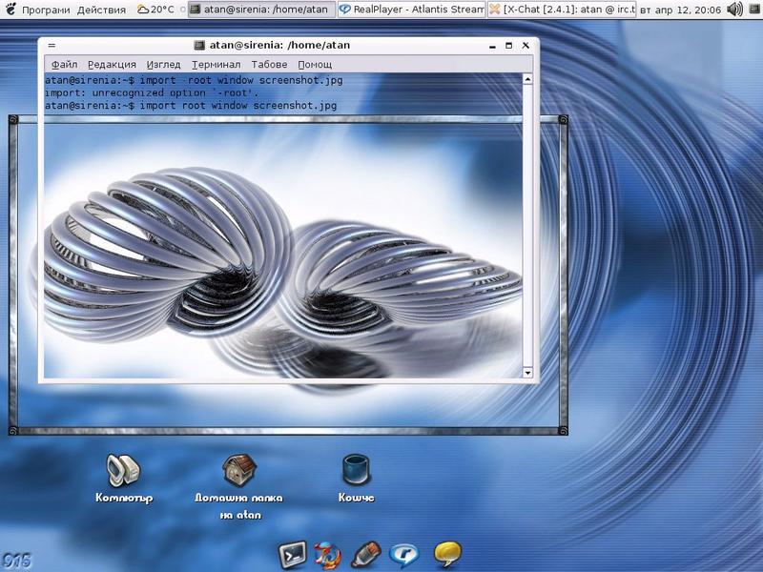Open the Редакция menu in terminal
This screenshot has height=572, width=763.
point(112,64)
